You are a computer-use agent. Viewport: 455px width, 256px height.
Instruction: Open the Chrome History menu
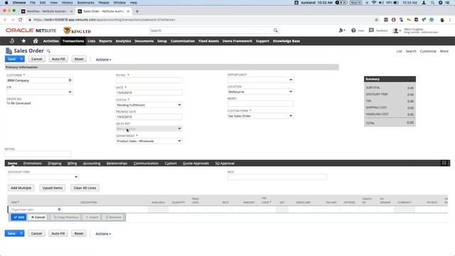coord(67,3)
